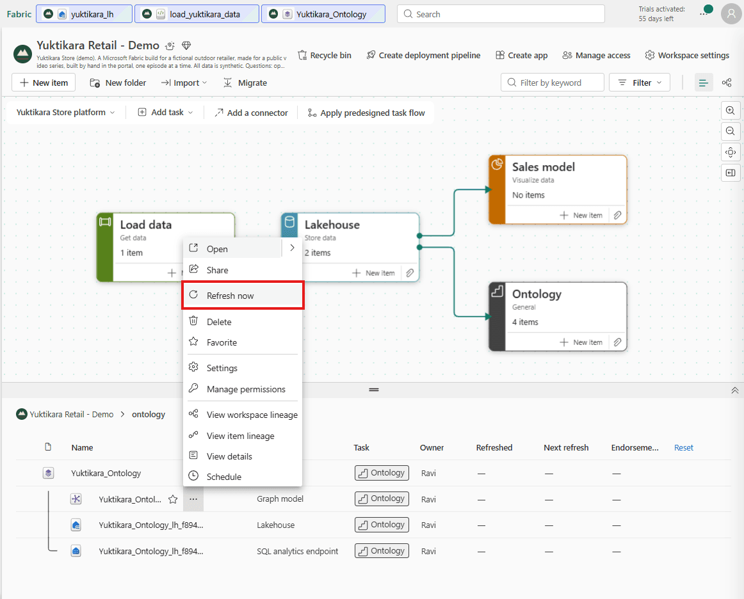This screenshot has height=599, width=744.
Task: Click Create deployment pipeline
Action: coord(423,56)
